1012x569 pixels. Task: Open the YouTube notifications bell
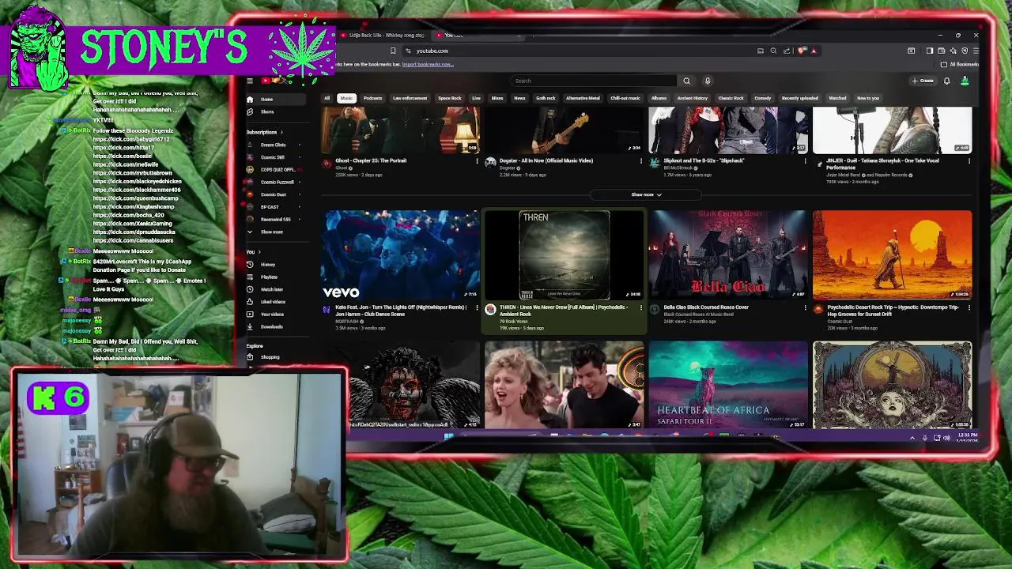pyautogui.click(x=946, y=81)
